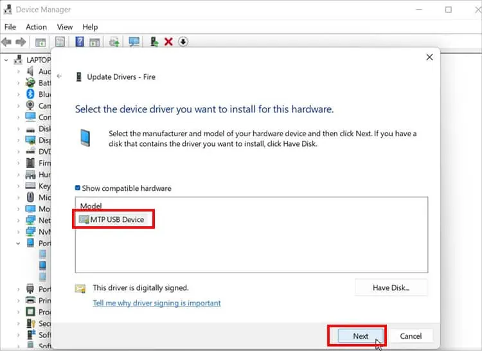Image resolution: width=482 pixels, height=351 pixels.
Task: Click the Processors chip icon in tree
Action: (x=30, y=312)
